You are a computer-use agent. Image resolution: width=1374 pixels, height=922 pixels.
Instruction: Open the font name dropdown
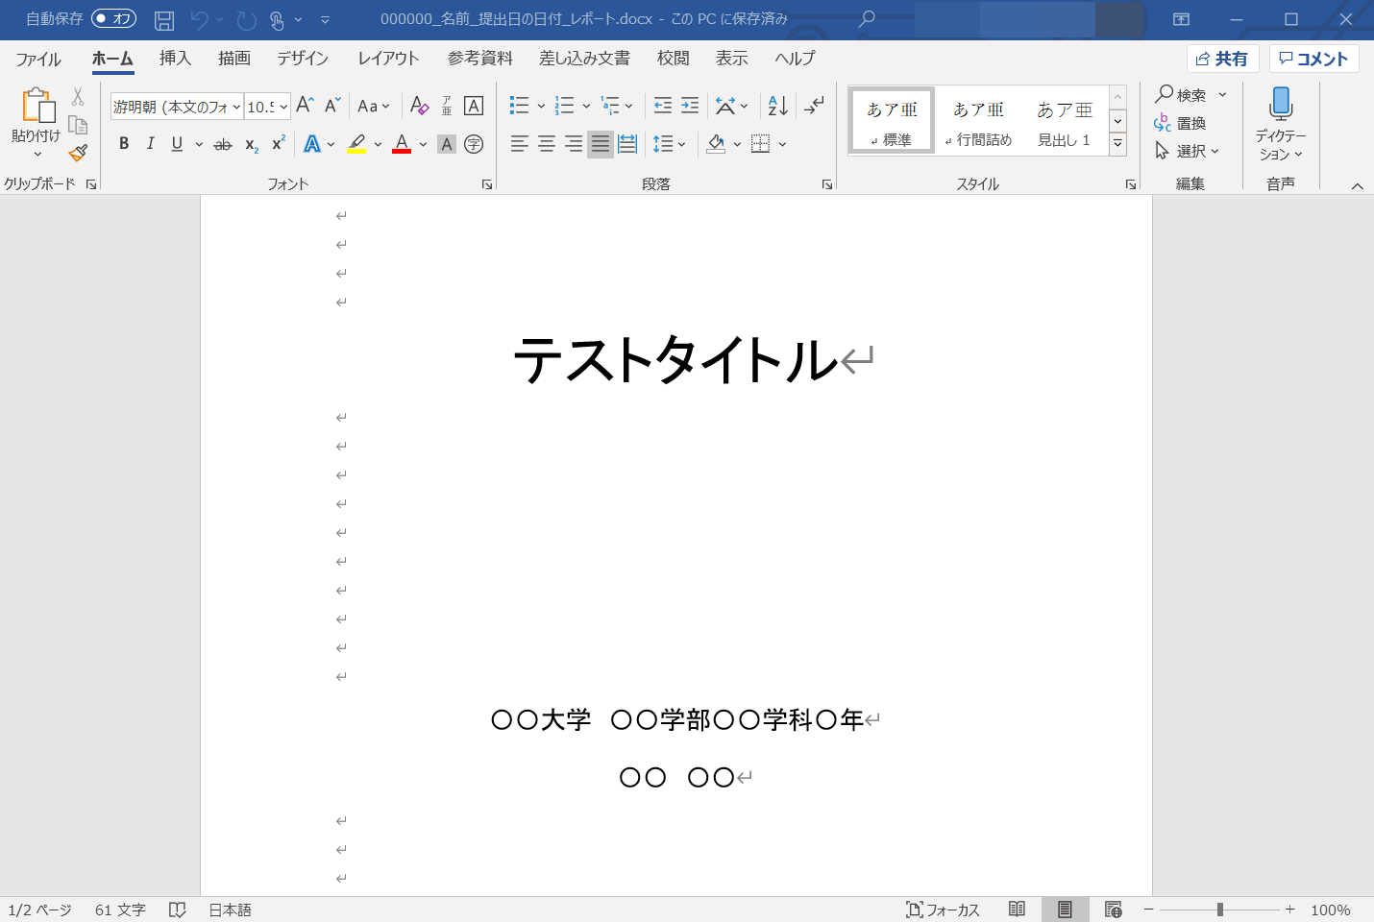click(x=236, y=107)
